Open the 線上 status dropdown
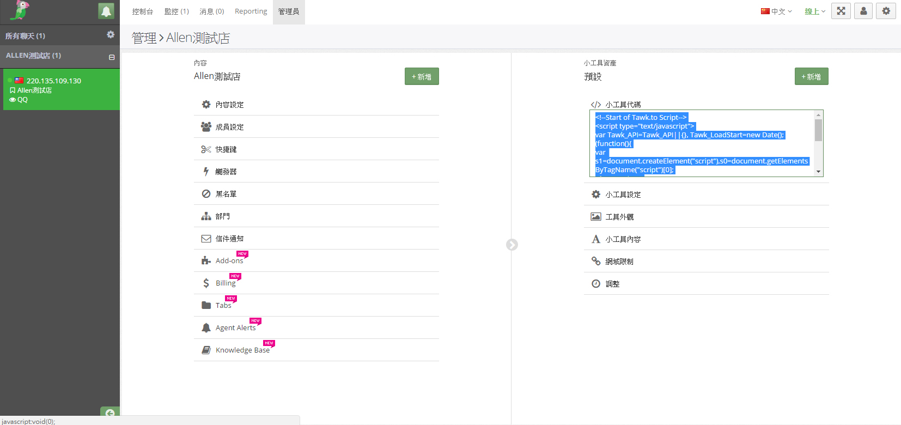 pyautogui.click(x=815, y=11)
